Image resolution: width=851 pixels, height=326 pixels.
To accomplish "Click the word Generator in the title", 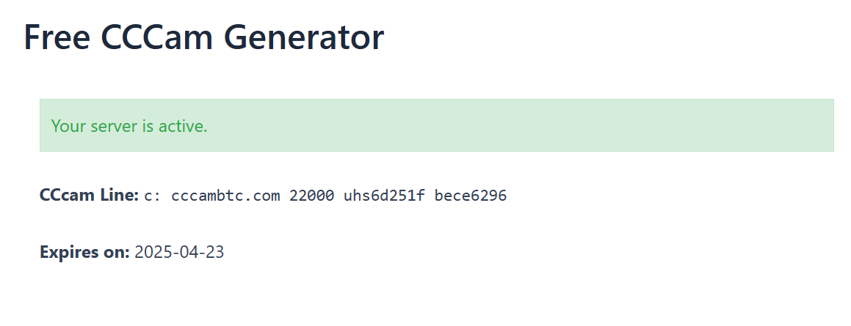I will tap(304, 37).
